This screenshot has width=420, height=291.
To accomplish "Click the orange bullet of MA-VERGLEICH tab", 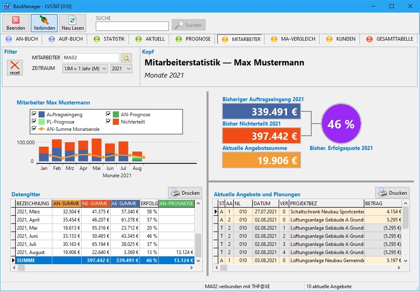I will point(274,39).
